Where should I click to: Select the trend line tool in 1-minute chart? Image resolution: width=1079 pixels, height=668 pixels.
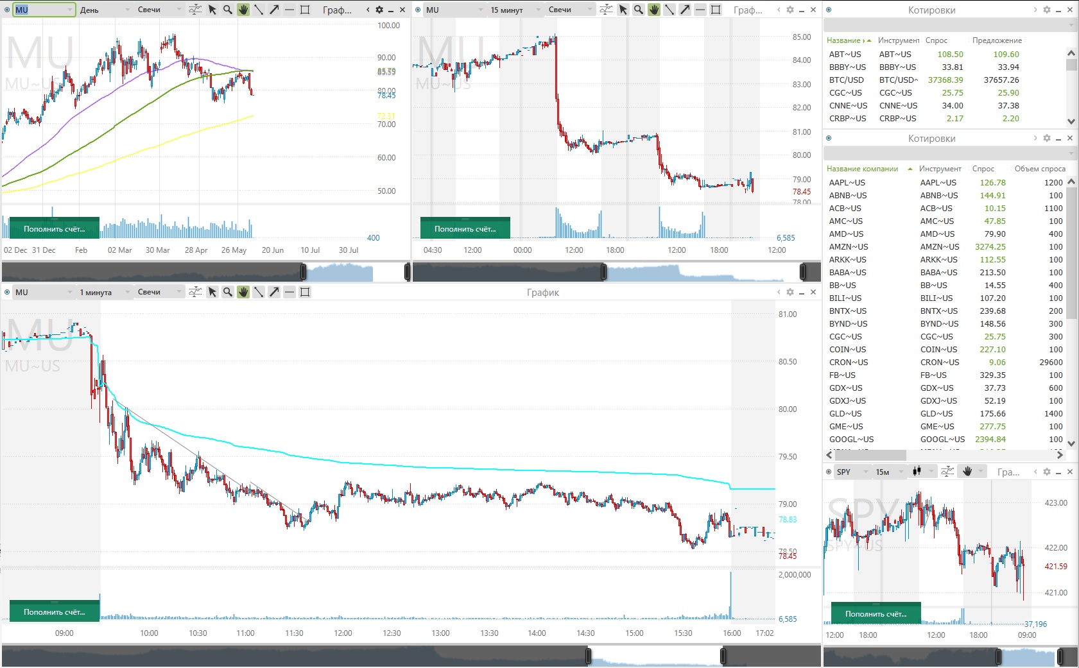(259, 292)
